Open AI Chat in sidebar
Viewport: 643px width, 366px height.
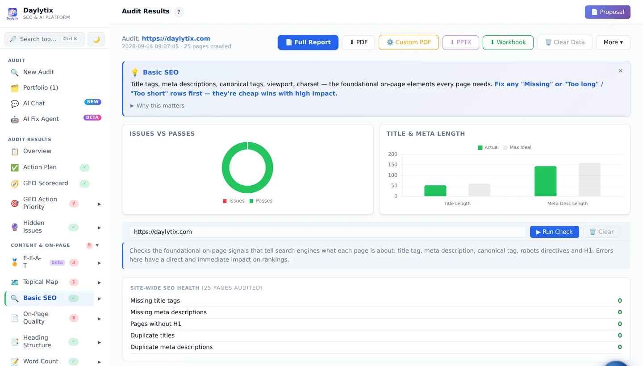point(34,103)
